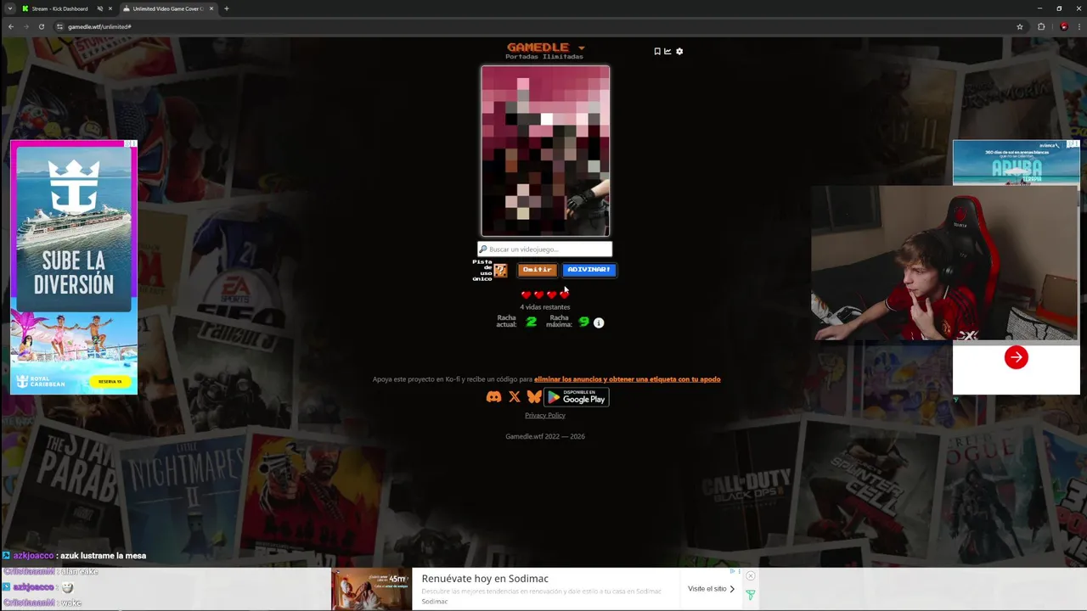Bookmark this page with star icon
This screenshot has height=611, width=1087.
tap(1020, 26)
